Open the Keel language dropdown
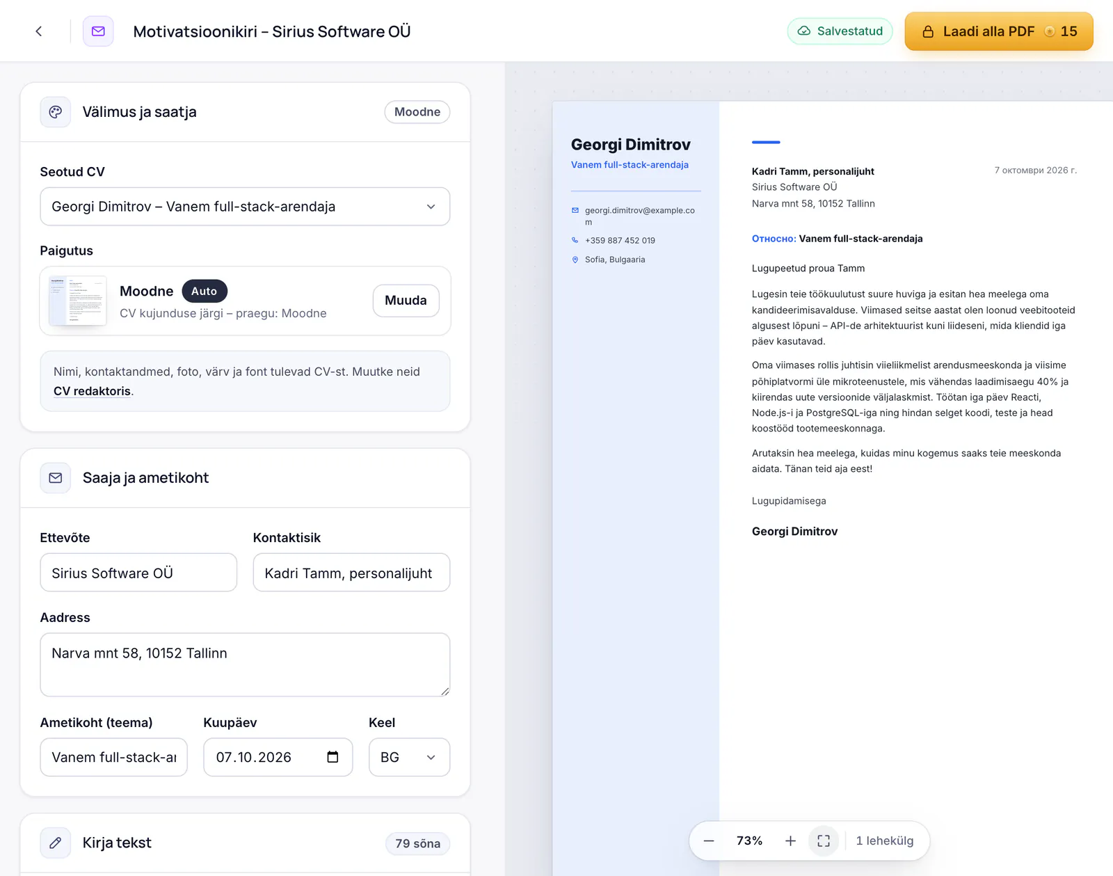 coord(409,757)
